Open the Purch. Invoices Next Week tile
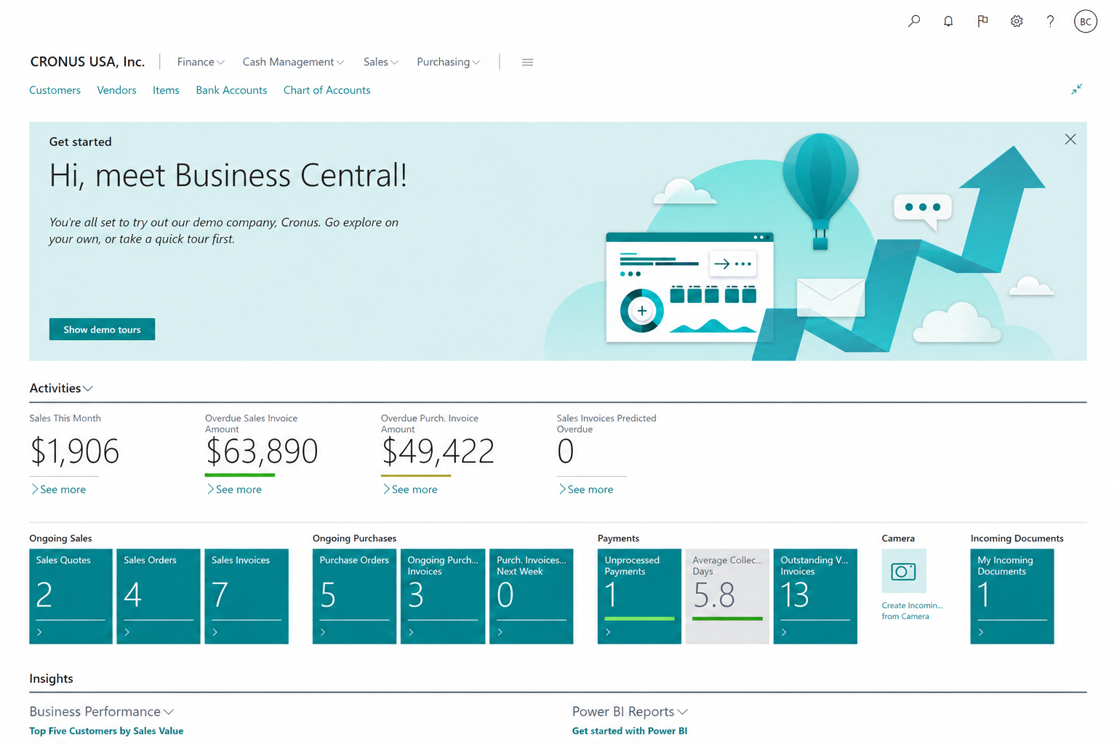 click(532, 597)
